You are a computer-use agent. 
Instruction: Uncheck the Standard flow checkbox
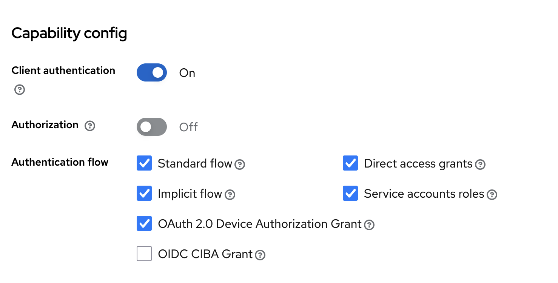click(144, 163)
